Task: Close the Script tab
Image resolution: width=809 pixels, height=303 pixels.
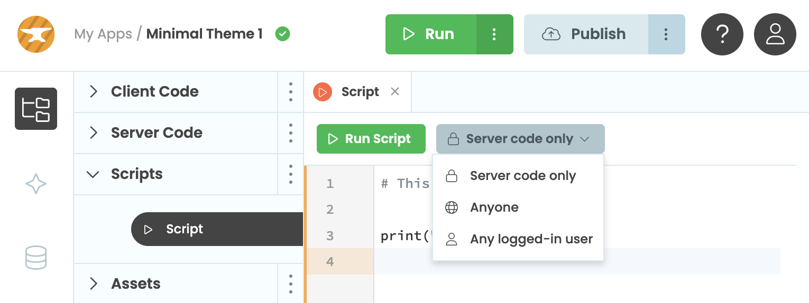Action: [x=394, y=91]
